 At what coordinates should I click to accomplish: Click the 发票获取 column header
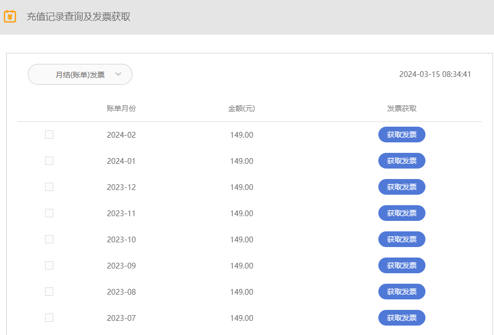(x=402, y=108)
